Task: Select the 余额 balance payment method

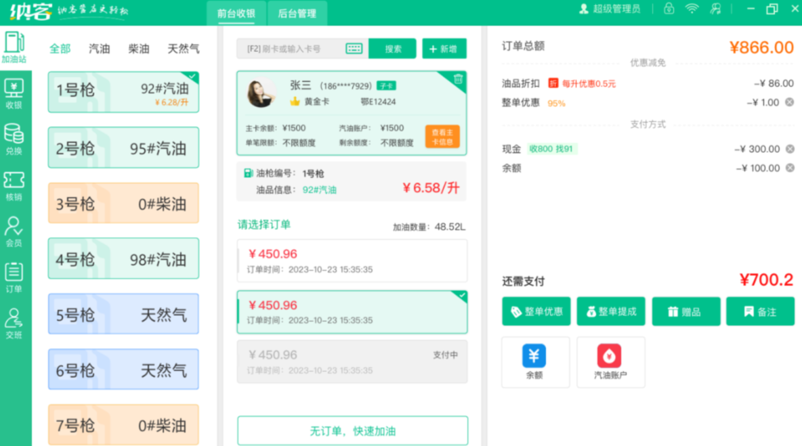Action: tap(534, 362)
